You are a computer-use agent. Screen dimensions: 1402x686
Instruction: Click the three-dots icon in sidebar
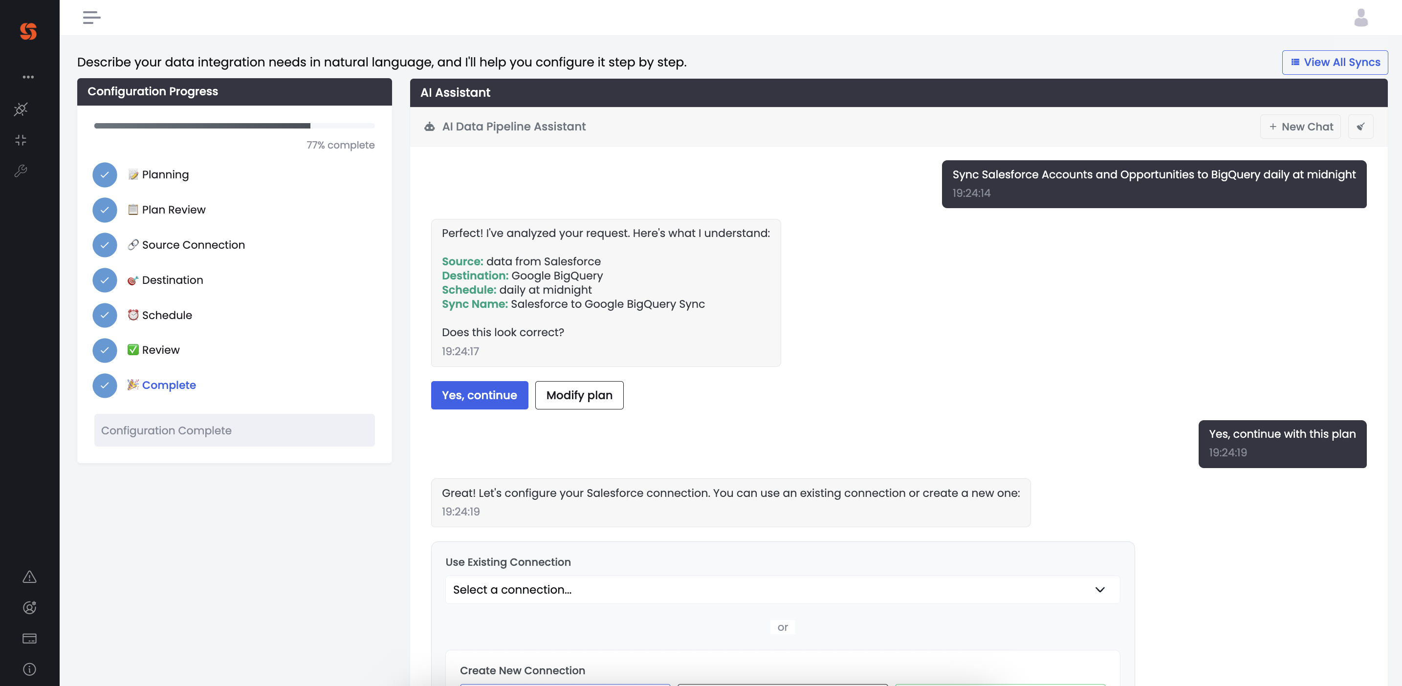click(x=28, y=77)
